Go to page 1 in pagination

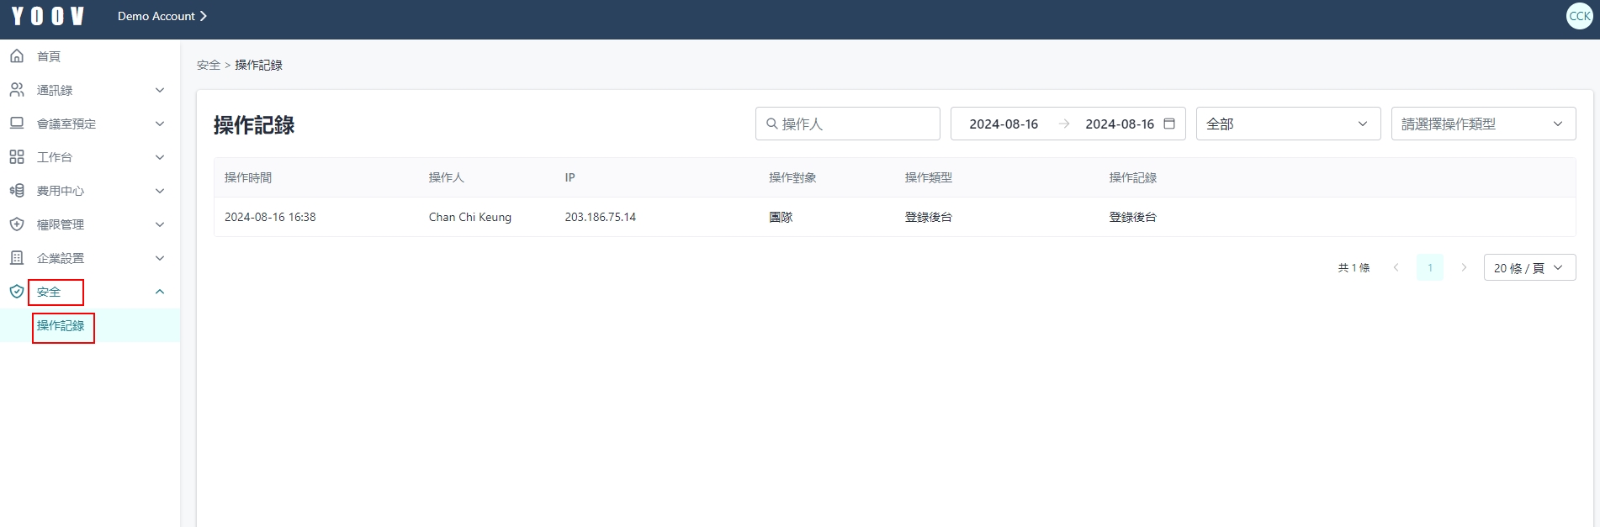(1429, 268)
